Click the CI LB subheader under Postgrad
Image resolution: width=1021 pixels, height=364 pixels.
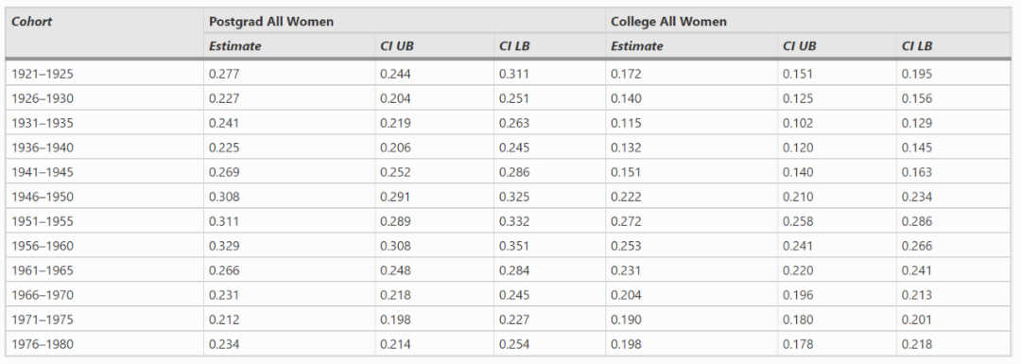tap(515, 46)
